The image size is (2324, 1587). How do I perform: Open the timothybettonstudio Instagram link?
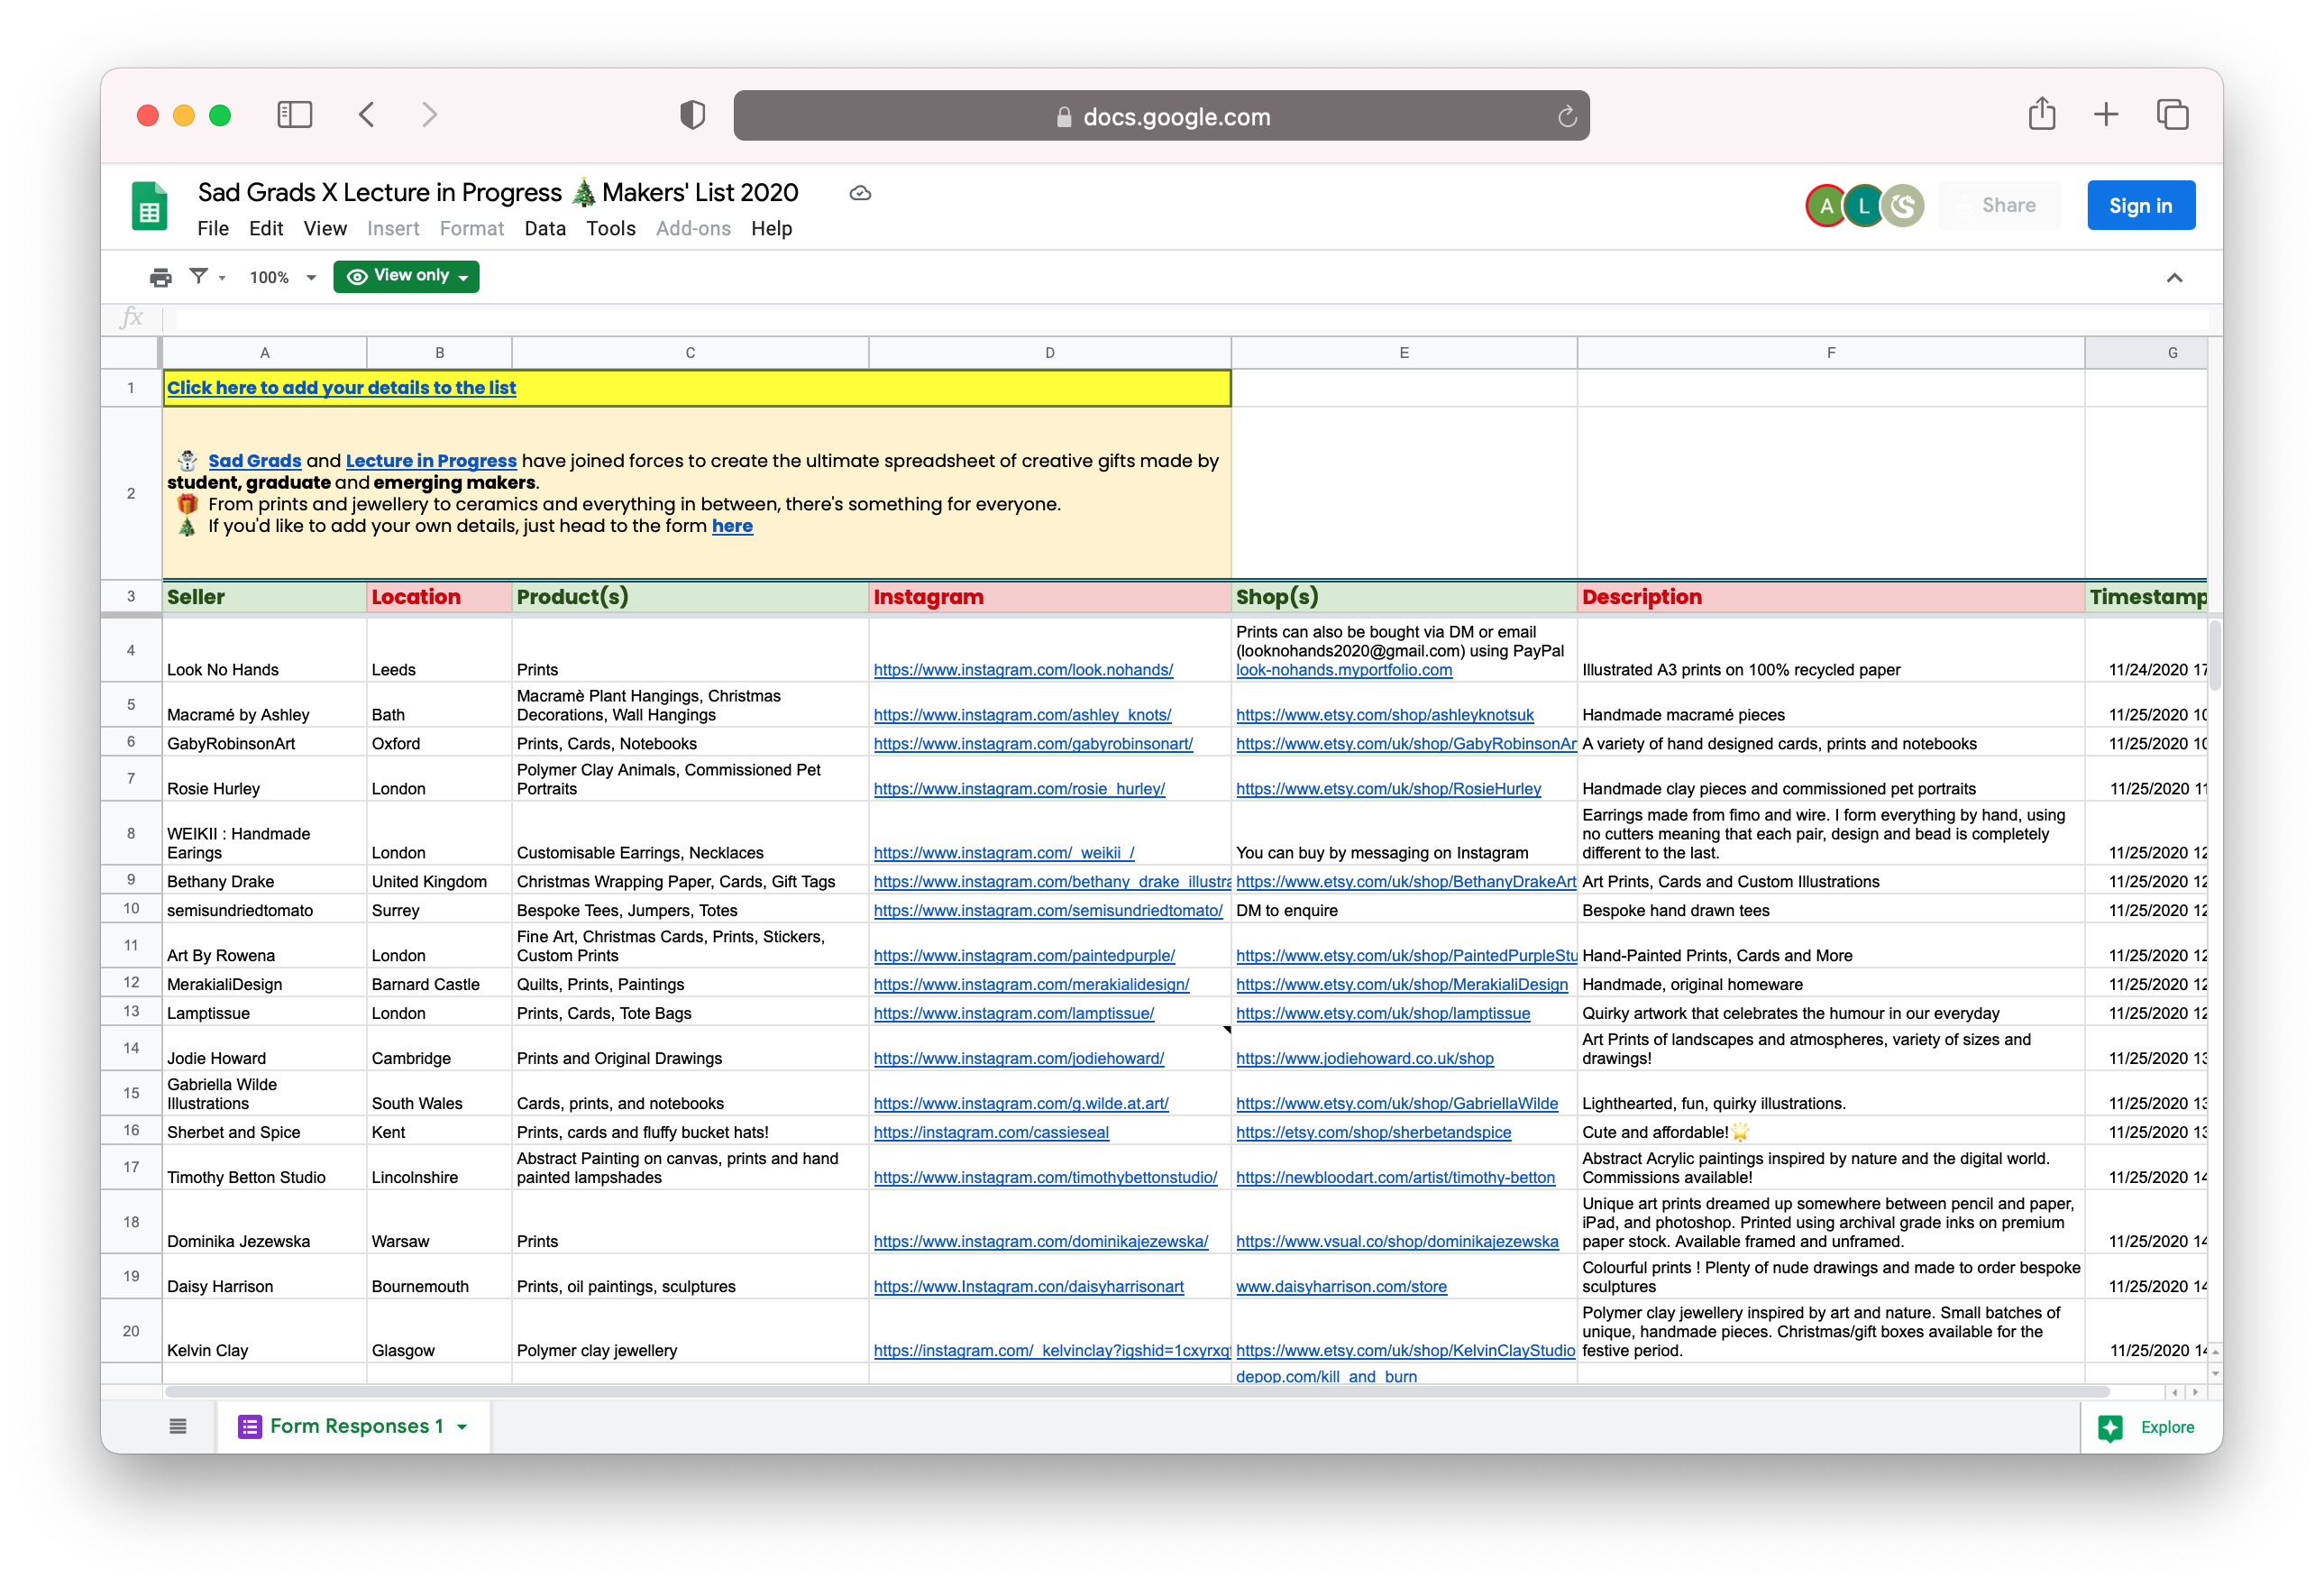coord(1045,1178)
